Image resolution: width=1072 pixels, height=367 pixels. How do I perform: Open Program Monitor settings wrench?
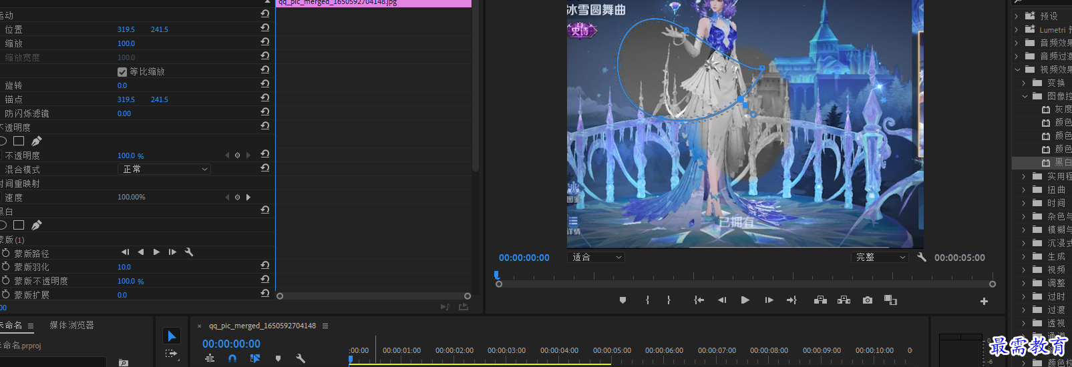pyautogui.click(x=922, y=257)
